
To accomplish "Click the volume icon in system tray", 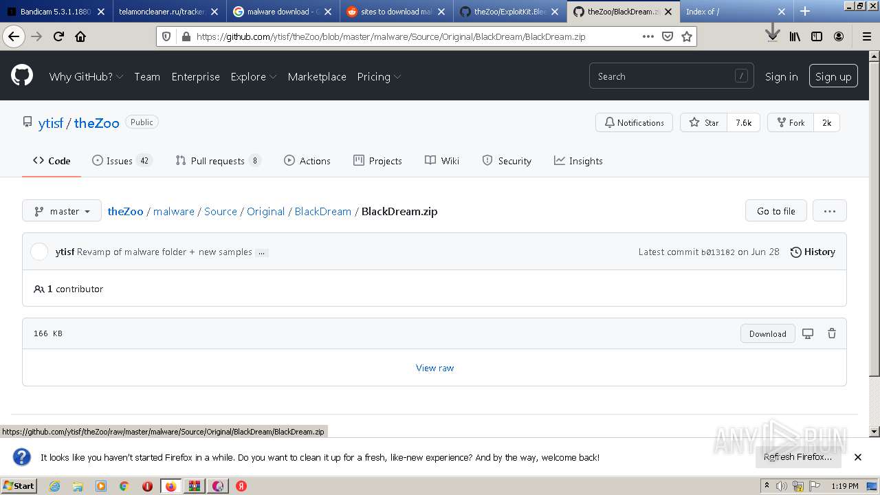I will 782,486.
